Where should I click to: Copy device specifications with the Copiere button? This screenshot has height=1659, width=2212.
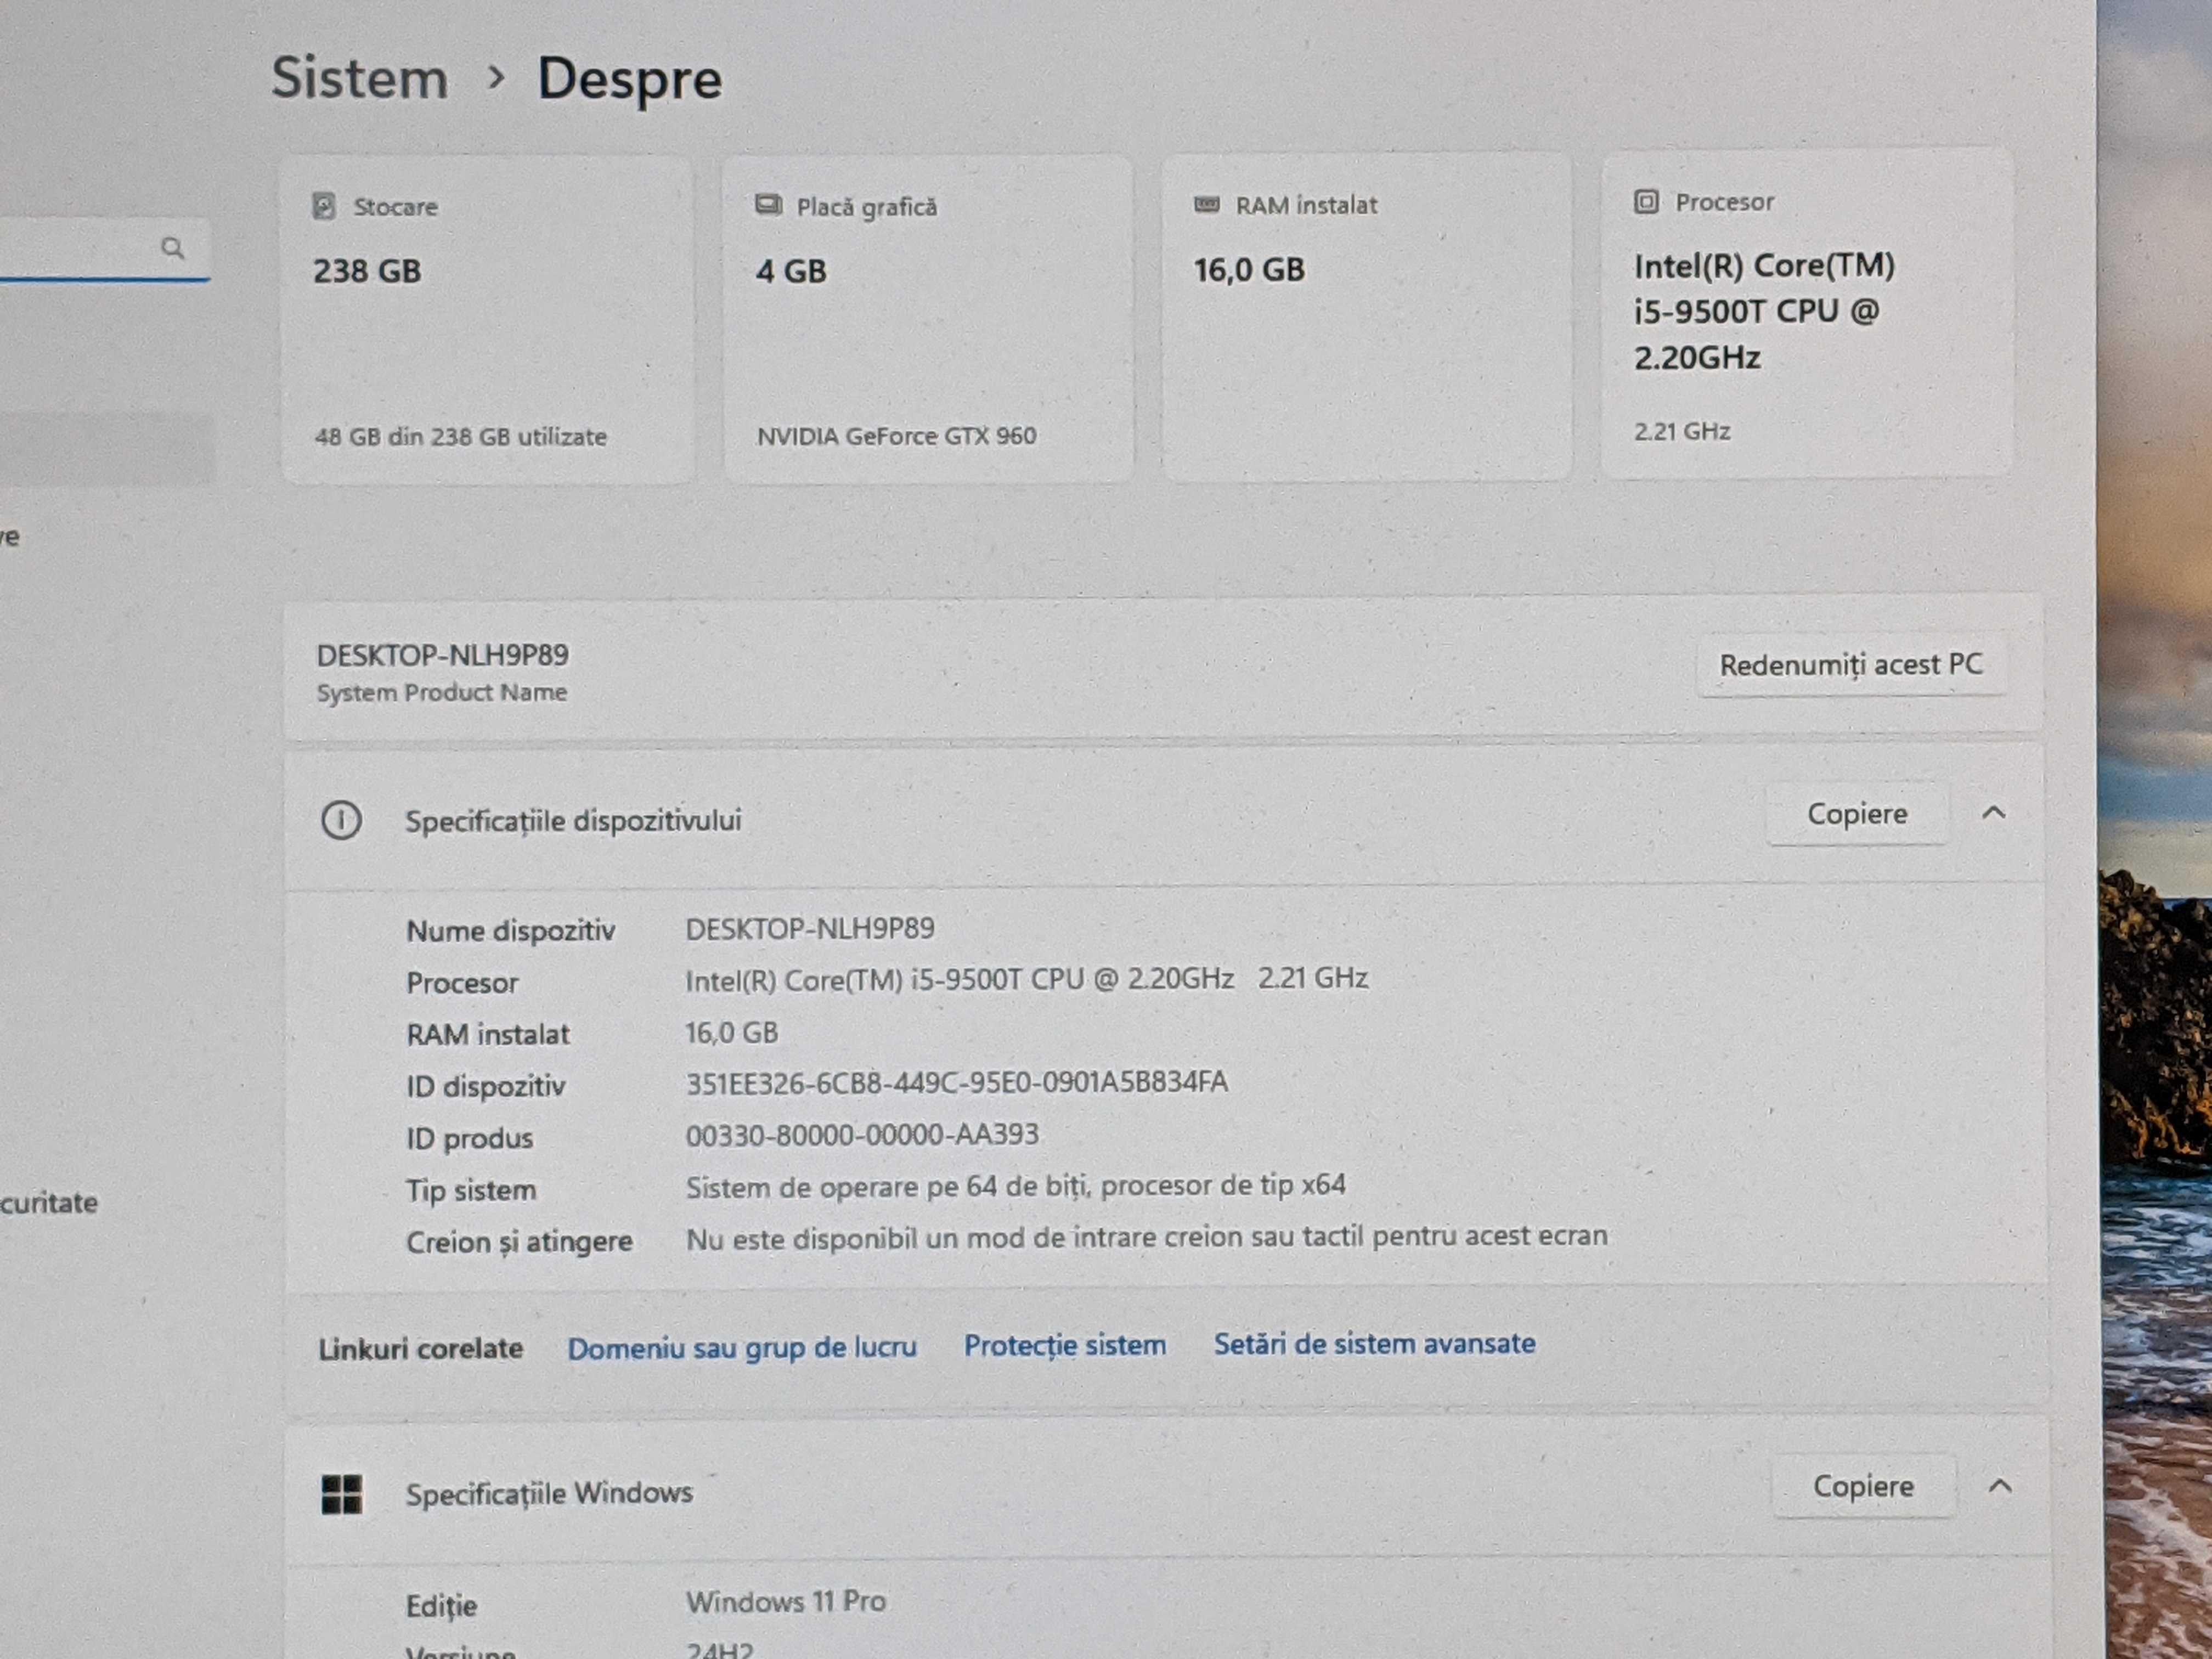point(1857,813)
